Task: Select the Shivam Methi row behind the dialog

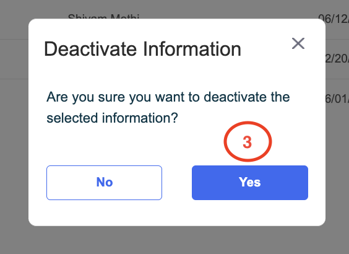Action: (103, 16)
